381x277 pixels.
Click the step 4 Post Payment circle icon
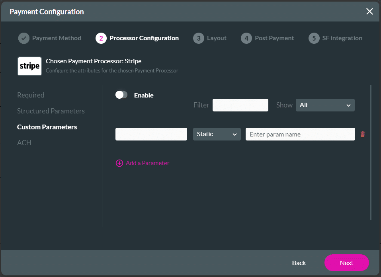click(246, 38)
